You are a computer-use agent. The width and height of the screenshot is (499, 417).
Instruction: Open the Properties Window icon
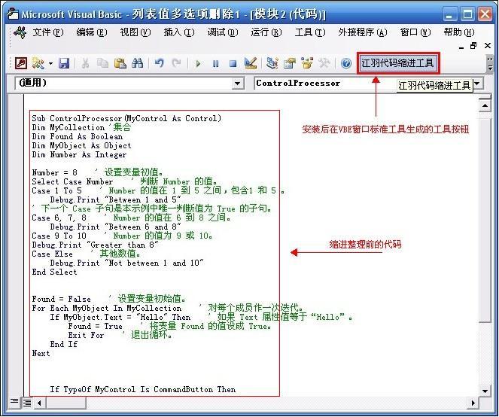pos(290,63)
